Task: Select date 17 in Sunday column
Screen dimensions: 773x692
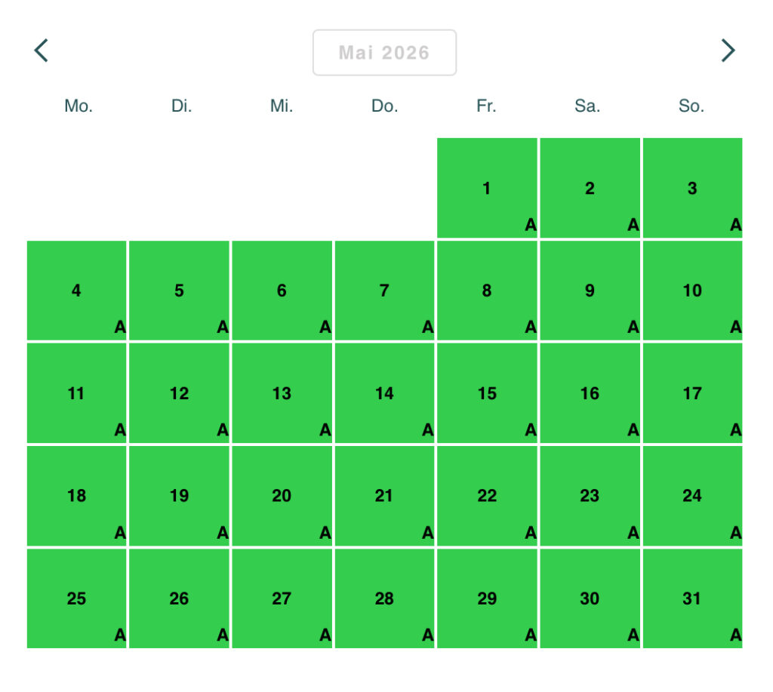Action: coord(692,394)
